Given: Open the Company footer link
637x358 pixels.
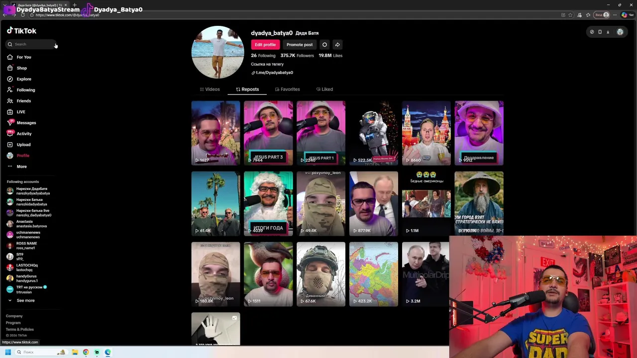Looking at the screenshot, I should [x=14, y=316].
